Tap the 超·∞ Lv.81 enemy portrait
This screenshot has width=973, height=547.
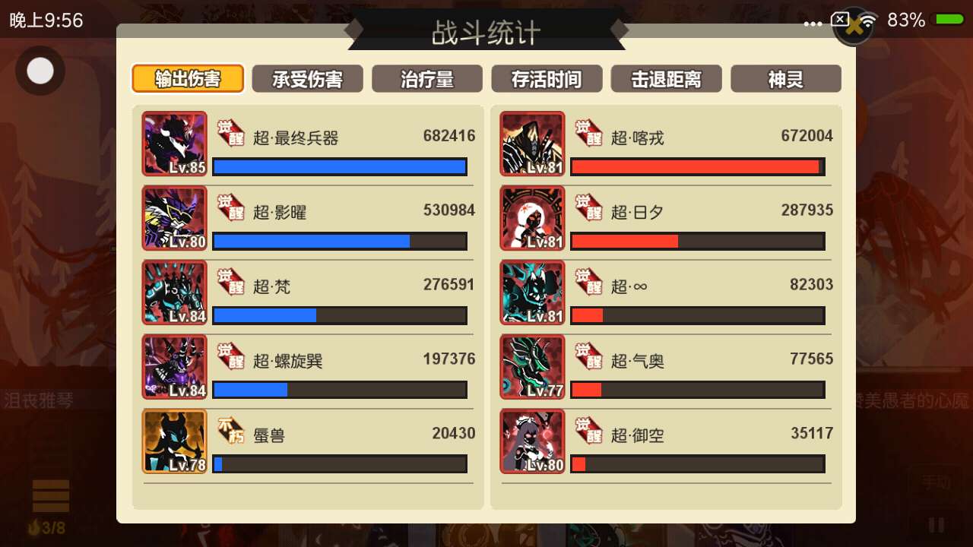(x=532, y=292)
